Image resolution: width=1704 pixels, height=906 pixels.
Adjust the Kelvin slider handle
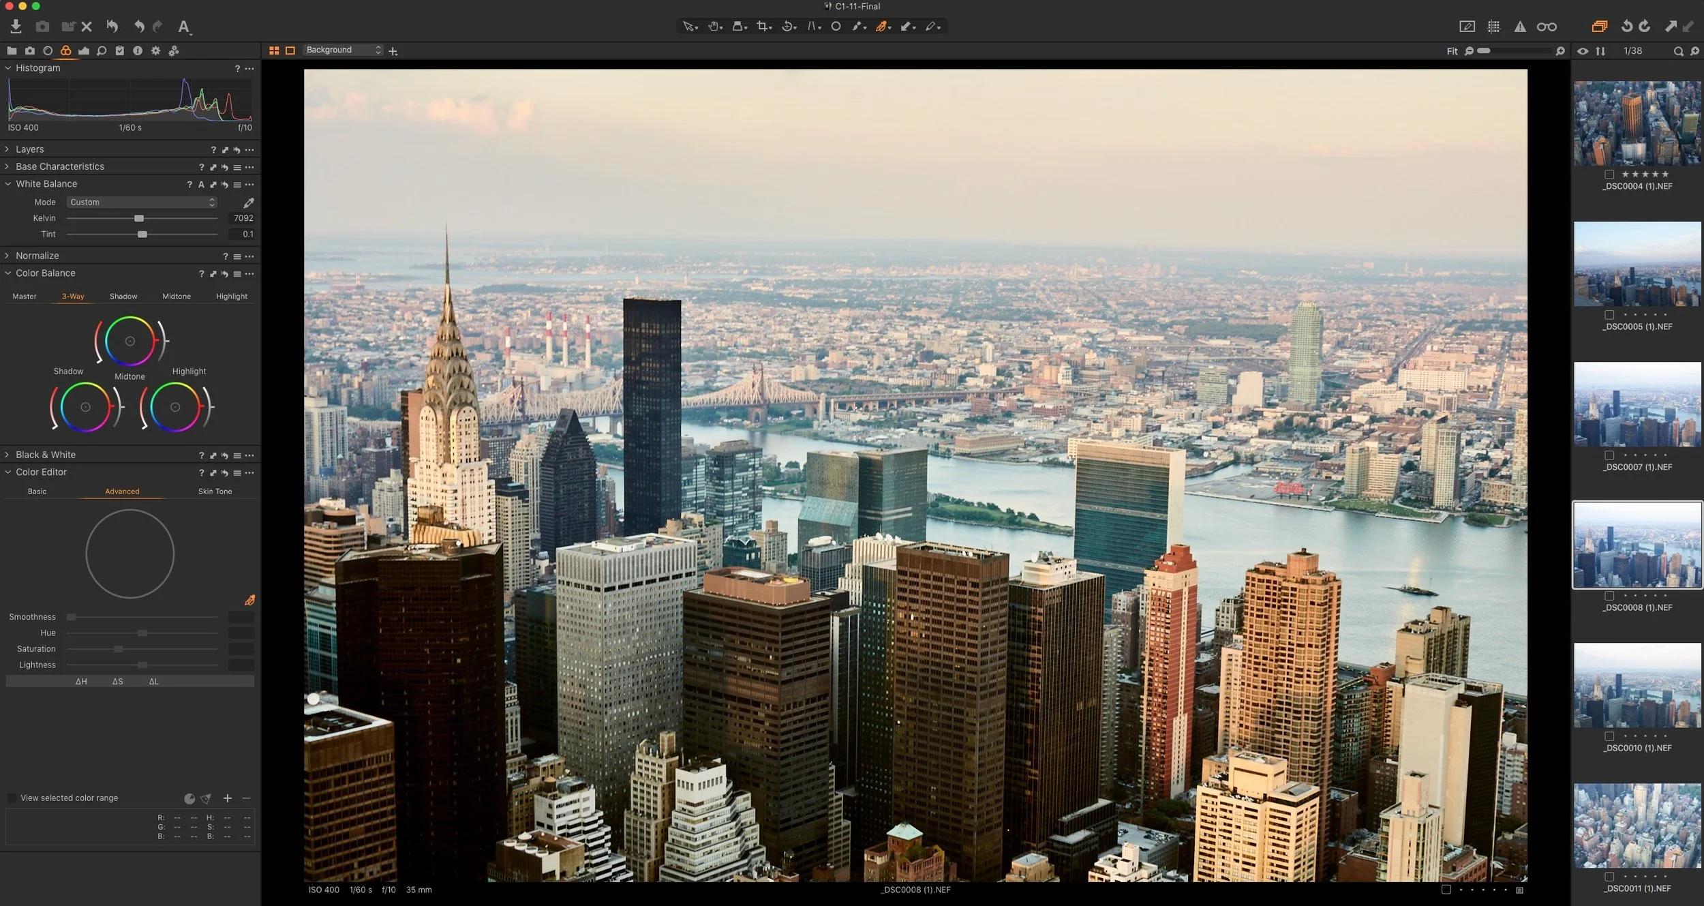[139, 218]
